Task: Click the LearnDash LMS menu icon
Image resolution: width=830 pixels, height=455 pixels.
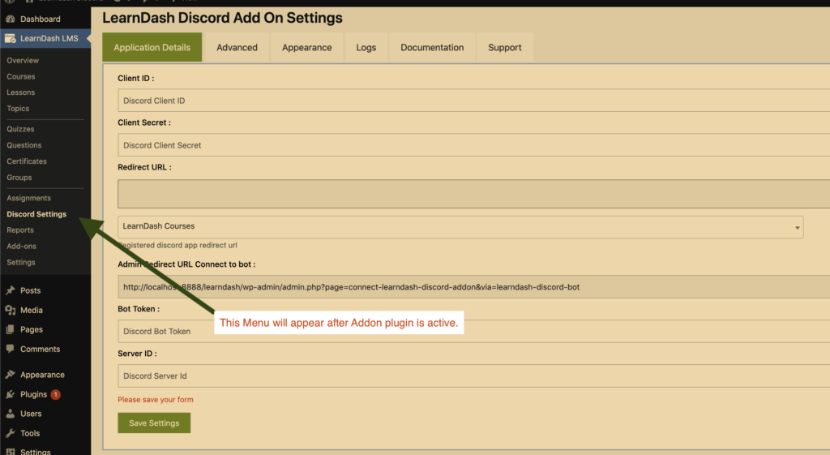Action: coord(10,38)
